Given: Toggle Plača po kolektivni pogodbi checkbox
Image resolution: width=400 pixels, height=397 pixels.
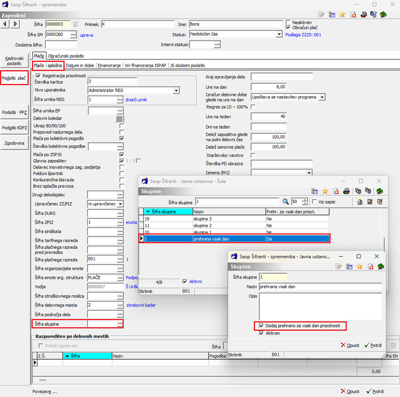Looking at the screenshot, I should tap(122, 138).
